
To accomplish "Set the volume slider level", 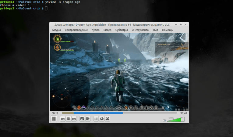I will coord(176,119).
